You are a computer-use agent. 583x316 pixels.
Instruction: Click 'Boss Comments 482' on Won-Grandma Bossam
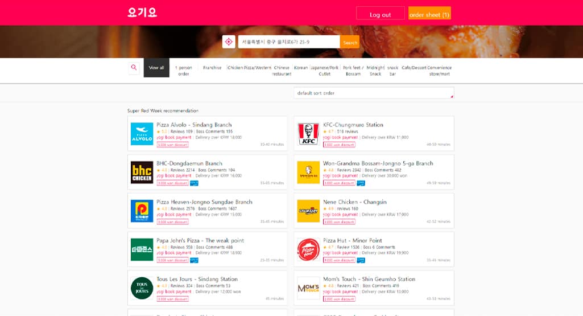coord(383,170)
